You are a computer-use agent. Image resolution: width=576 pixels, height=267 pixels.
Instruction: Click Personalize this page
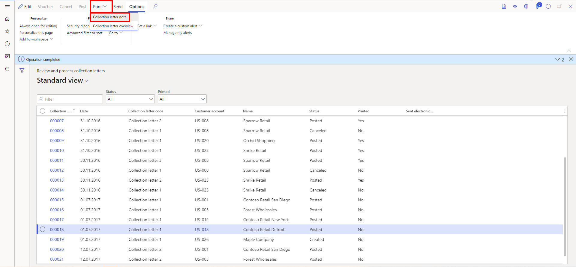coord(36,33)
